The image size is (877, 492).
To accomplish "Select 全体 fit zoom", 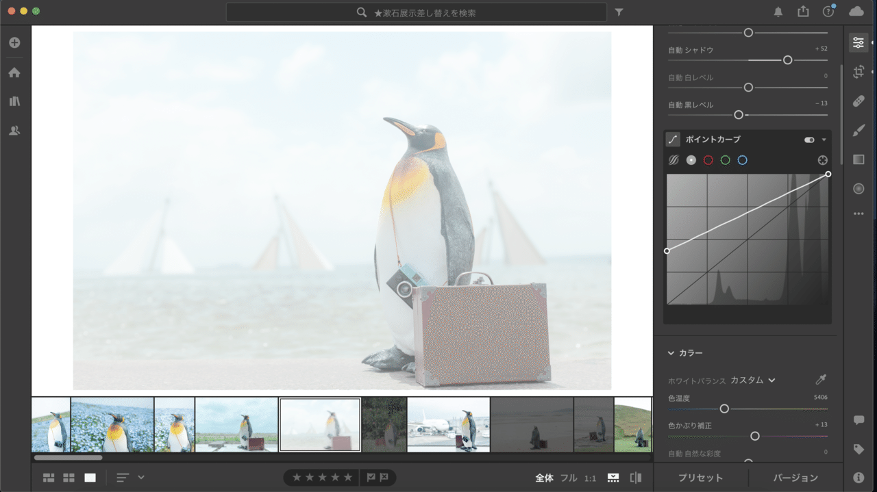I will point(544,478).
